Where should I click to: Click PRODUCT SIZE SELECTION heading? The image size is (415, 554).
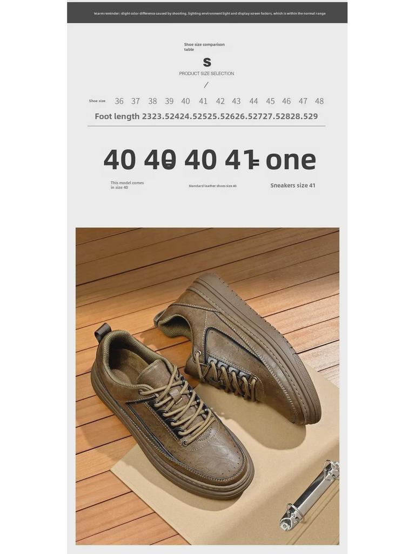[206, 74]
